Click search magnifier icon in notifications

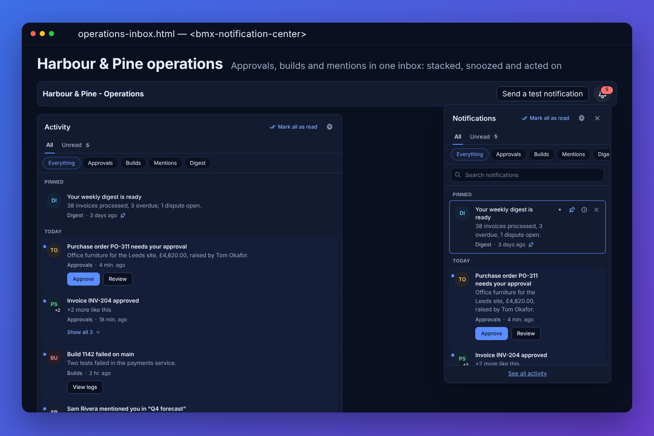click(458, 175)
